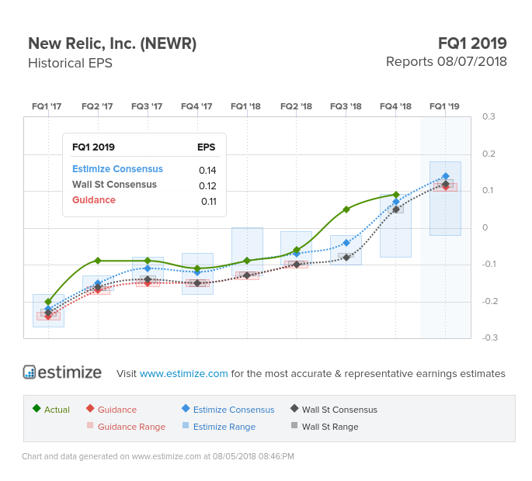
Task: Select the Estimize Range blue swatch
Action: tap(186, 425)
